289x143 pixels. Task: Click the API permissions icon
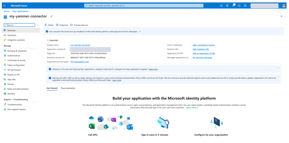pos(5,70)
